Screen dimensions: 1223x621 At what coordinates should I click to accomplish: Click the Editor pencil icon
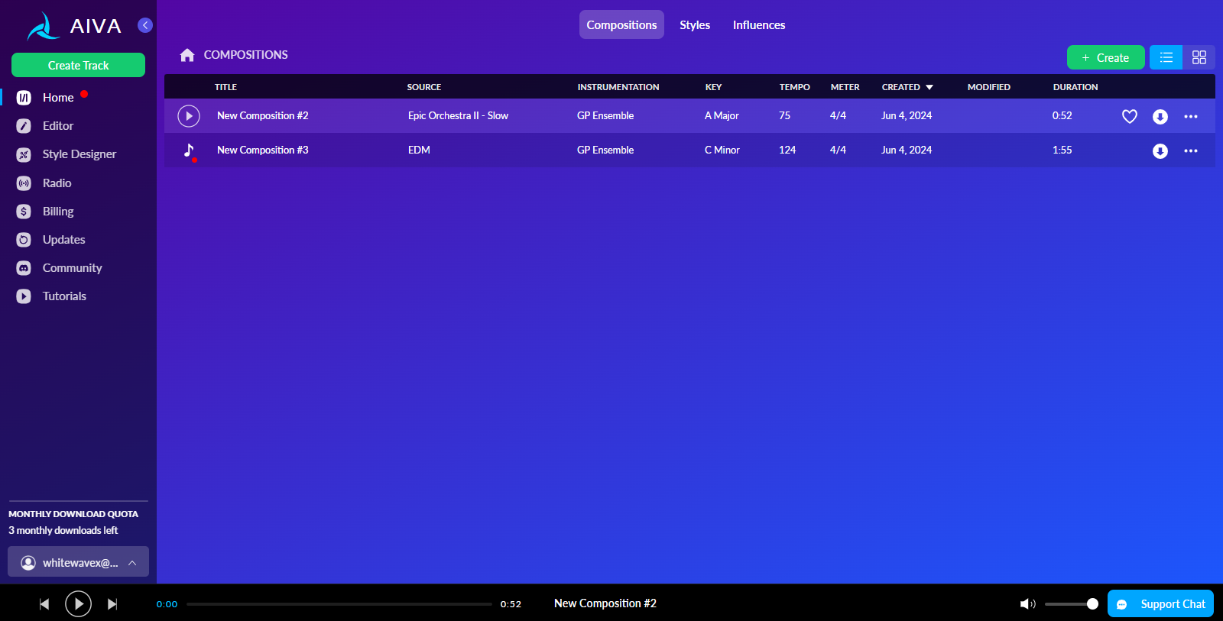[x=24, y=126]
